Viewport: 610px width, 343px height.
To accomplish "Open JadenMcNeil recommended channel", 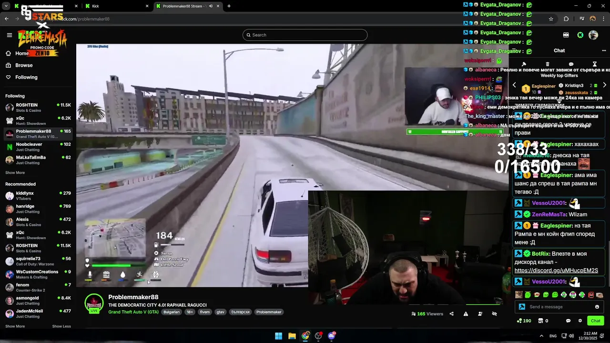I will 38,313.
